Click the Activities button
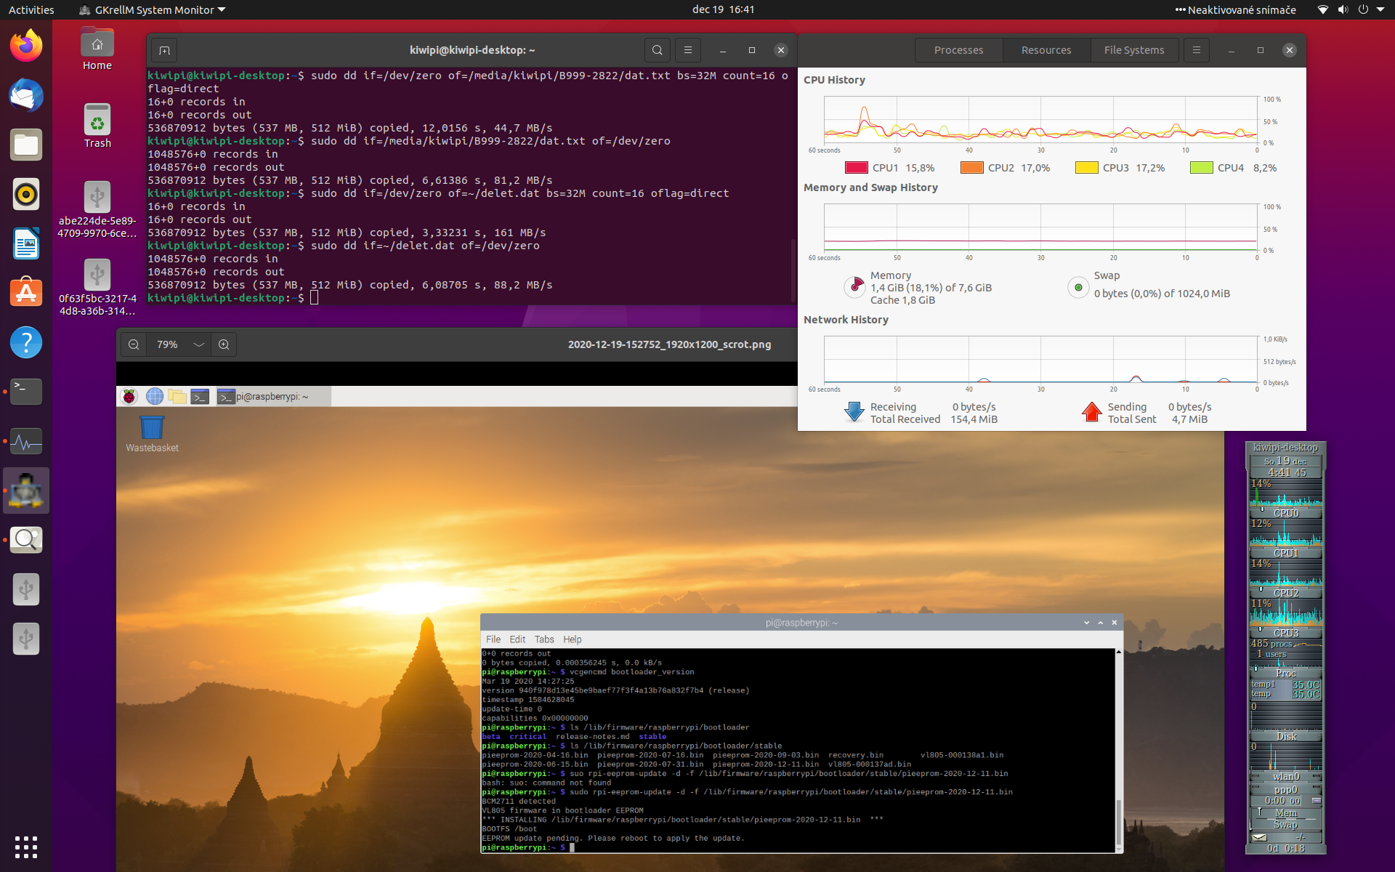Viewport: 1395px width, 872px height. [31, 9]
